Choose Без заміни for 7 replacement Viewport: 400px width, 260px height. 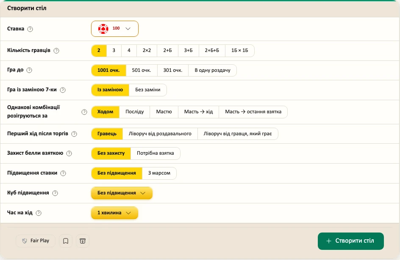pos(148,90)
